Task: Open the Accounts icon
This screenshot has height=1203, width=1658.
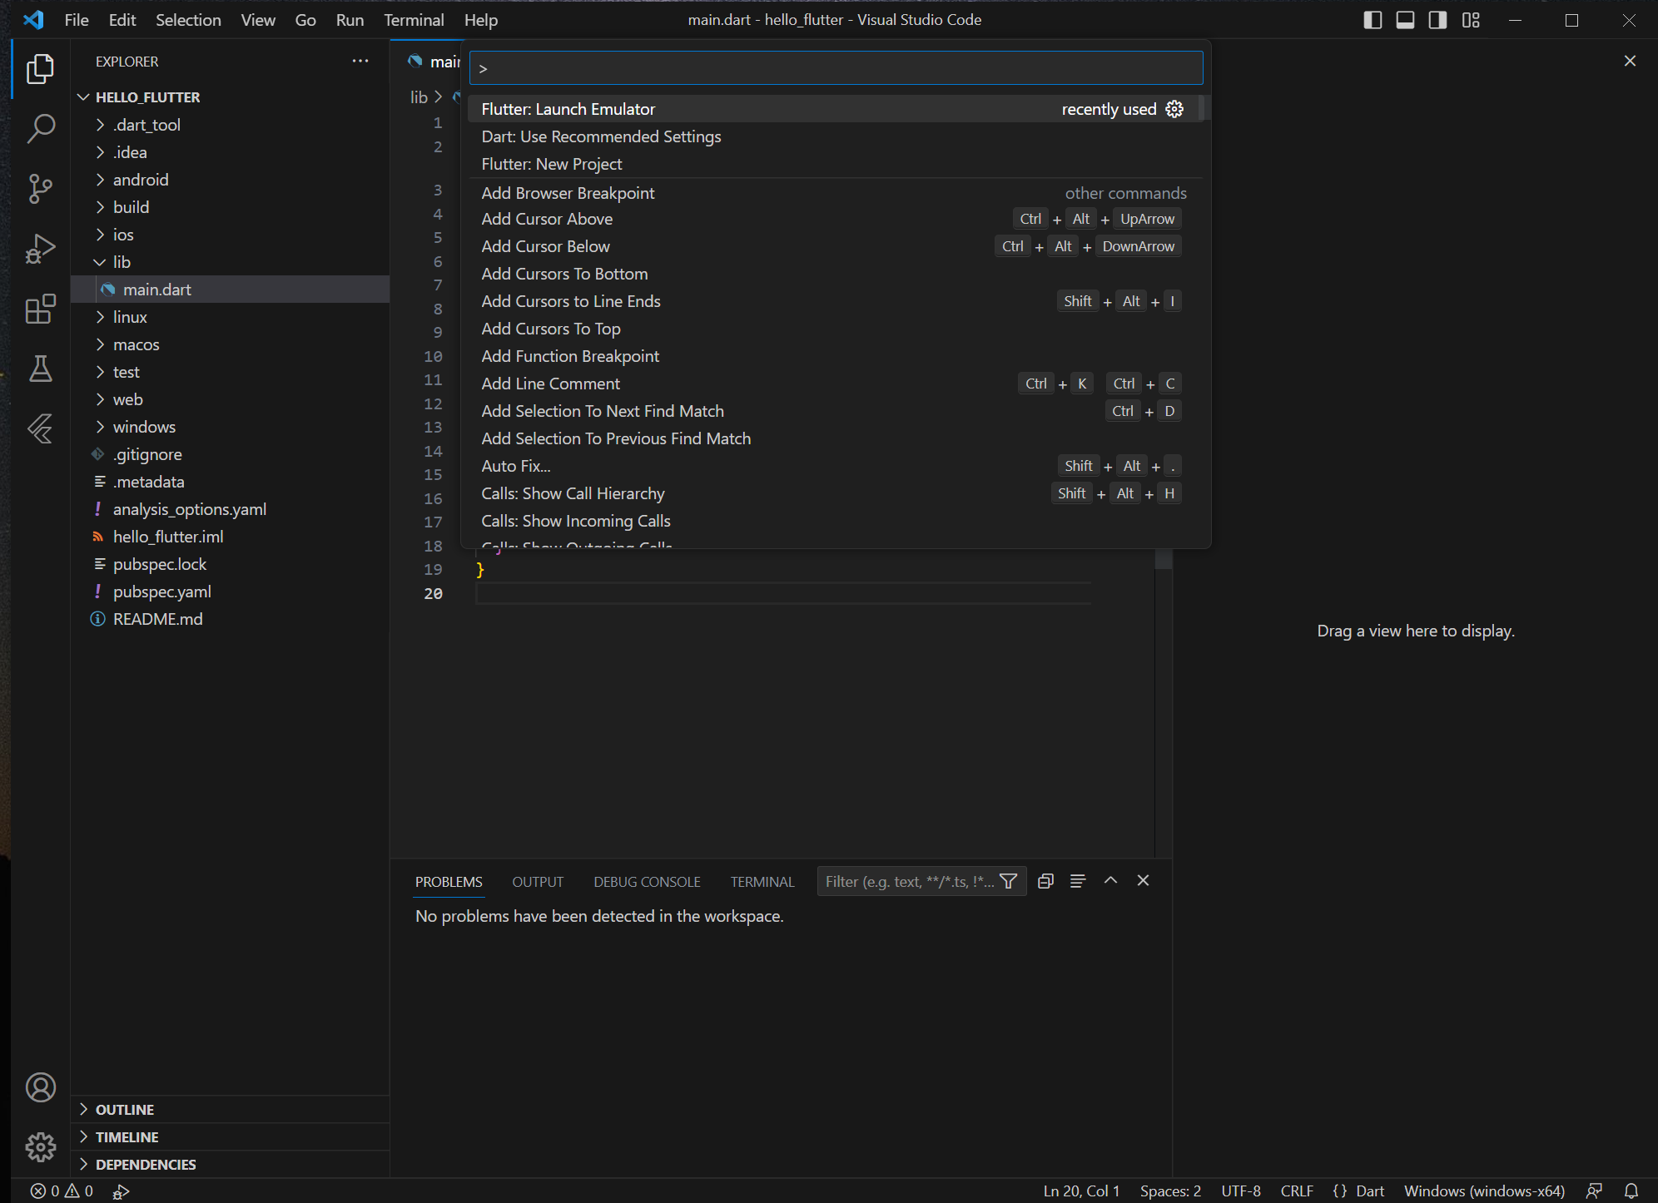Action: [x=40, y=1087]
